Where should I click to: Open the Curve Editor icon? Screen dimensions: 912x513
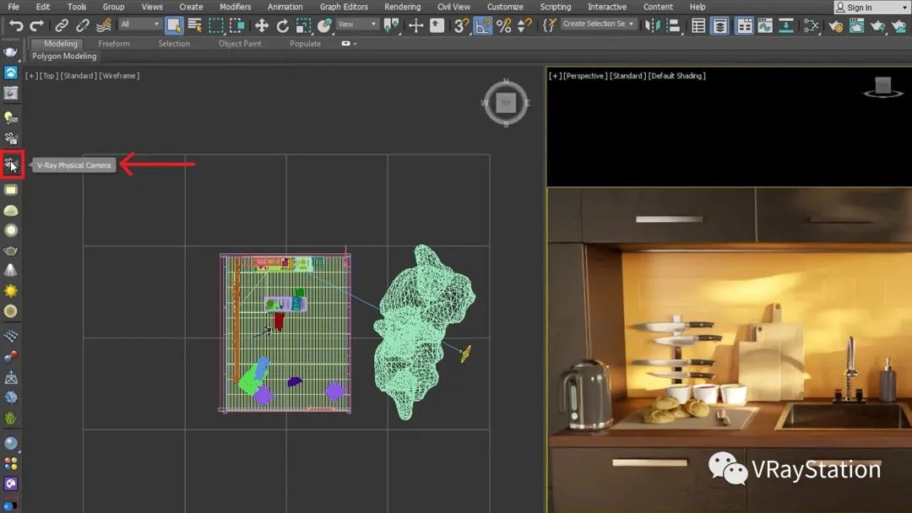[765, 25]
